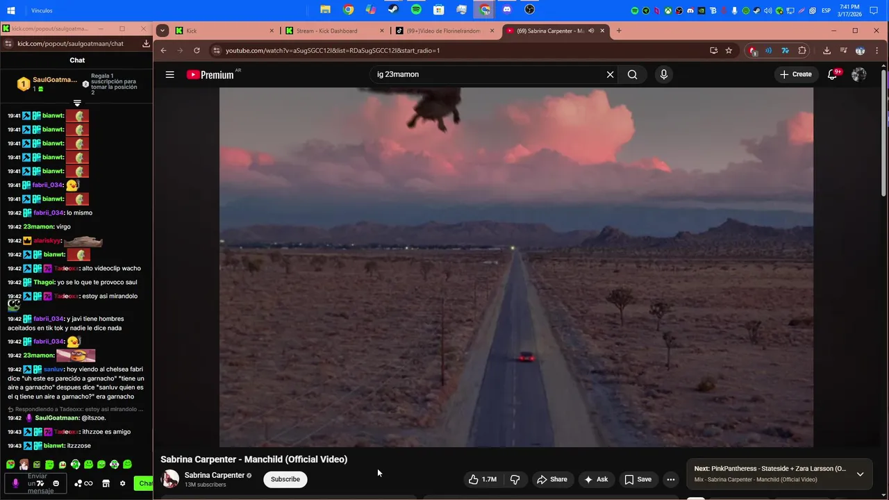Subscribe to Sabrina Carpenter channel

(285, 479)
